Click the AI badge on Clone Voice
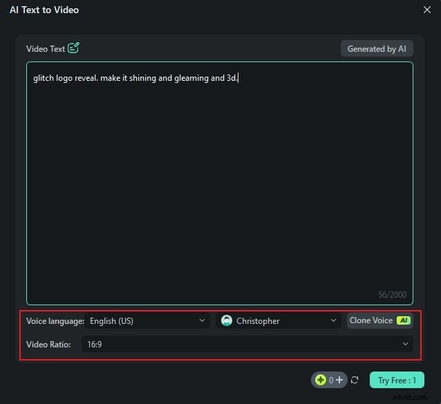 (x=403, y=320)
